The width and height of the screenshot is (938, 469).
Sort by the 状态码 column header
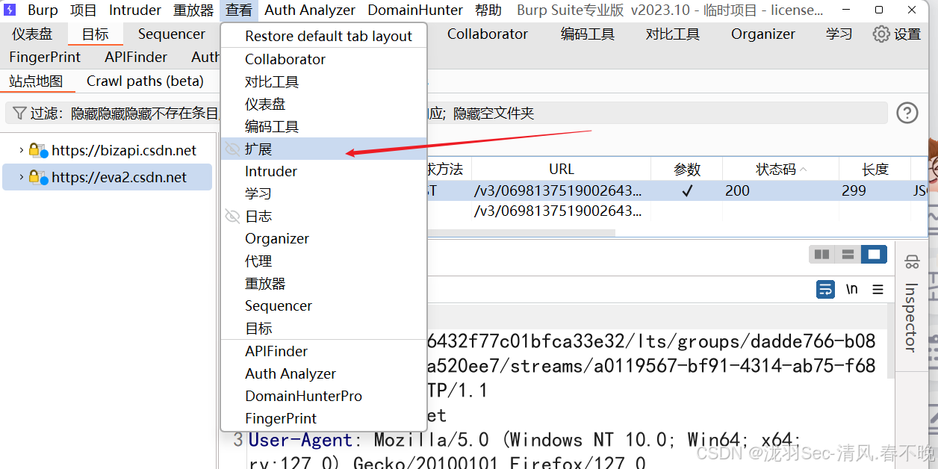[x=781, y=170]
